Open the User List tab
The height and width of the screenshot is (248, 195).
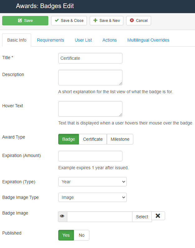[x=83, y=40]
